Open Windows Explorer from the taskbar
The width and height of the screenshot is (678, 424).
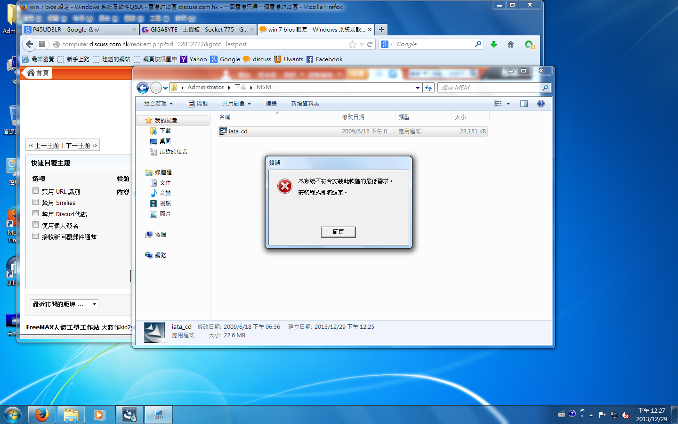click(71, 415)
